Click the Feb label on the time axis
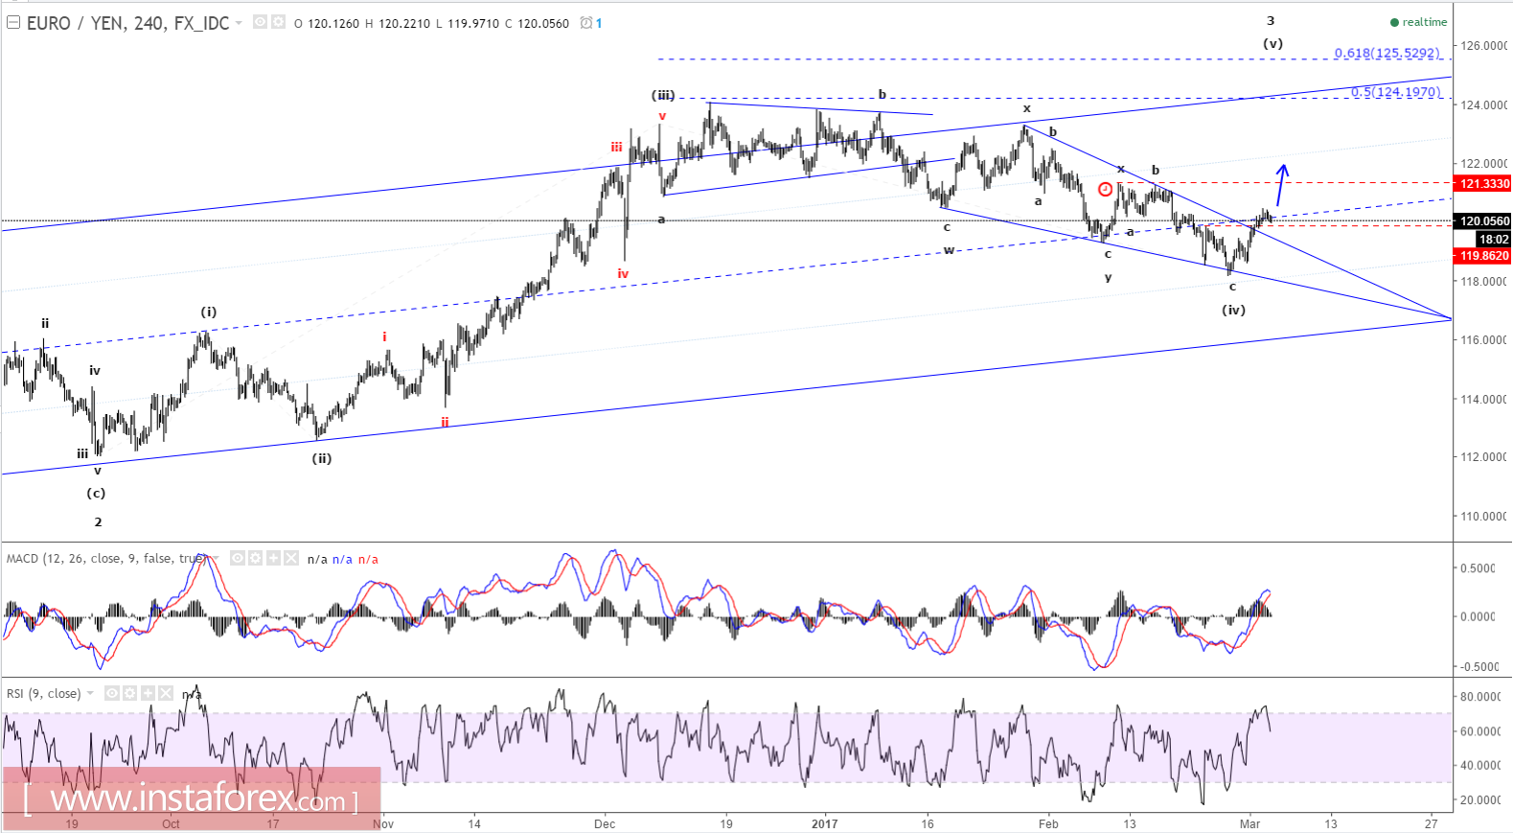Image resolution: width=1513 pixels, height=833 pixels. tap(1048, 823)
